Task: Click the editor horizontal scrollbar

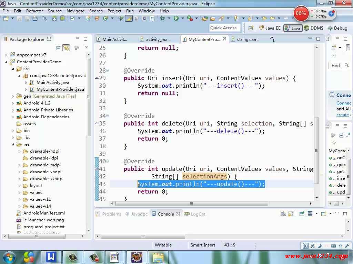Action: [x=192, y=203]
